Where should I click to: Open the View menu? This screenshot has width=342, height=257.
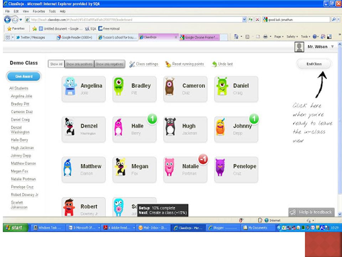click(26, 11)
